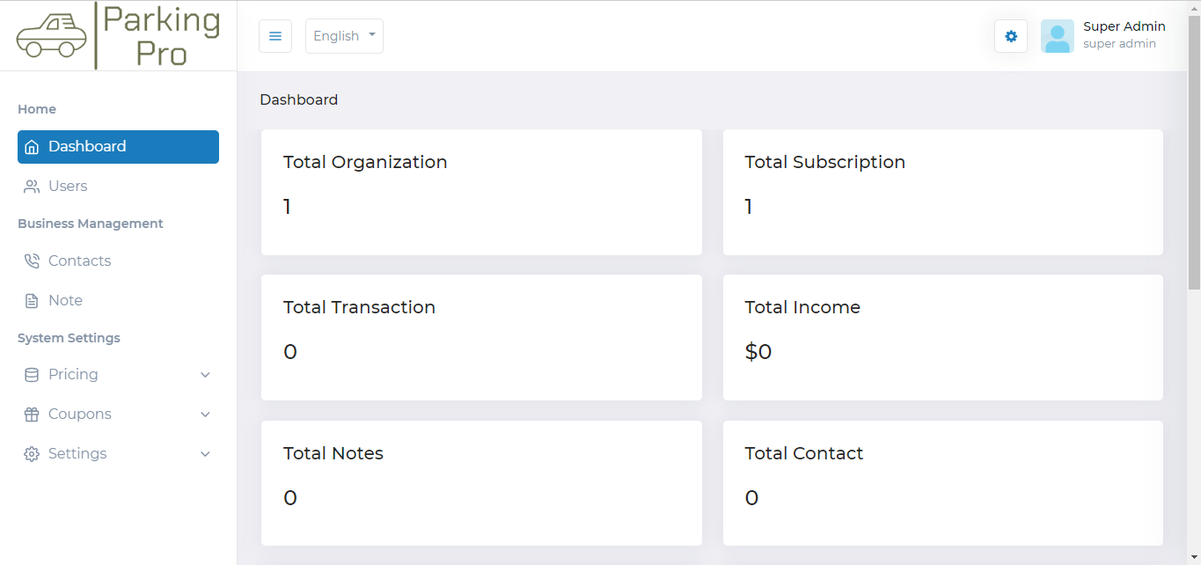This screenshot has height=565, width=1201.
Task: Click the Users people icon
Action: pyautogui.click(x=32, y=187)
